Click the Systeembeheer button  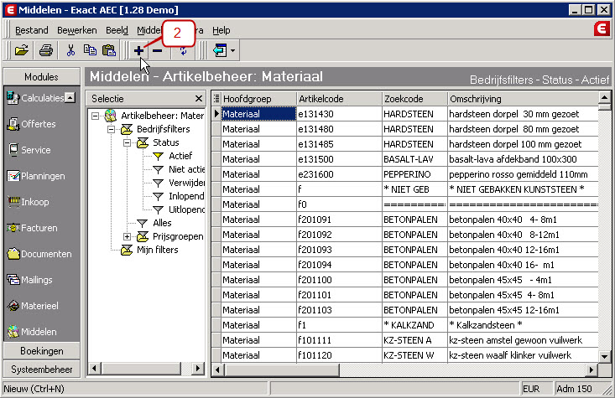pos(42,370)
